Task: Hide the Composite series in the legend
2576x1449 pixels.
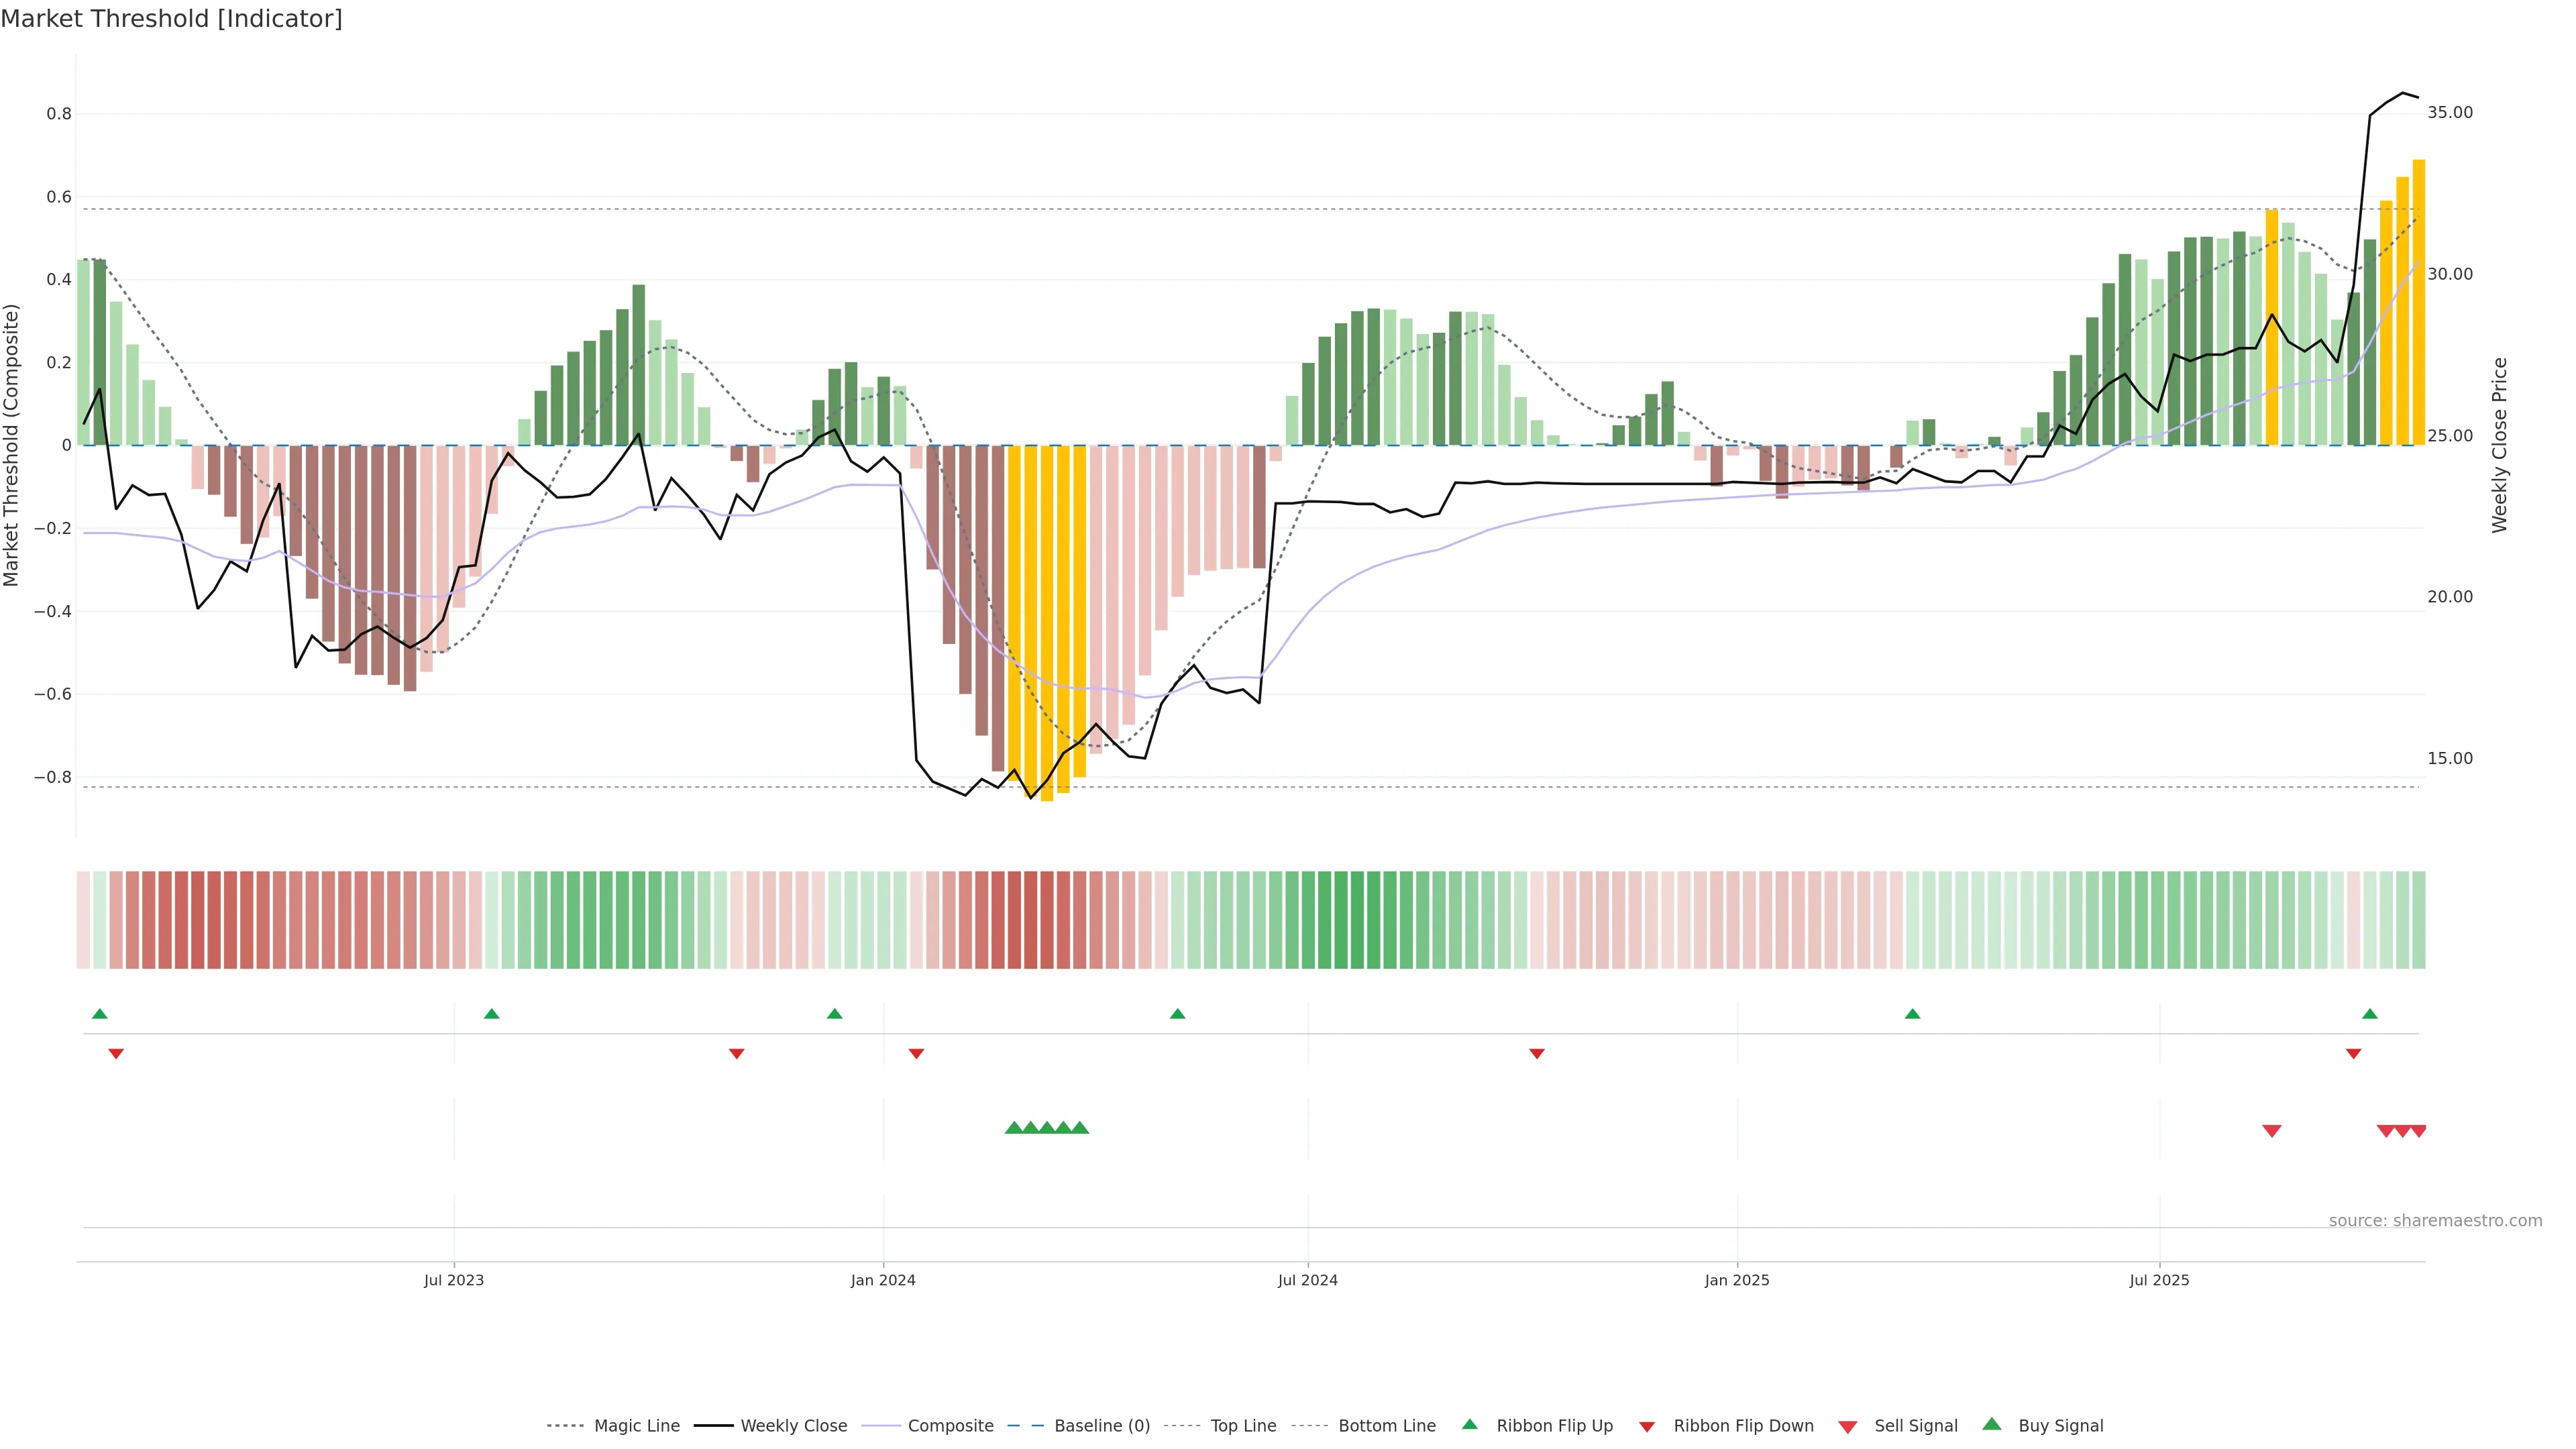Action: pyautogui.click(x=950, y=1426)
